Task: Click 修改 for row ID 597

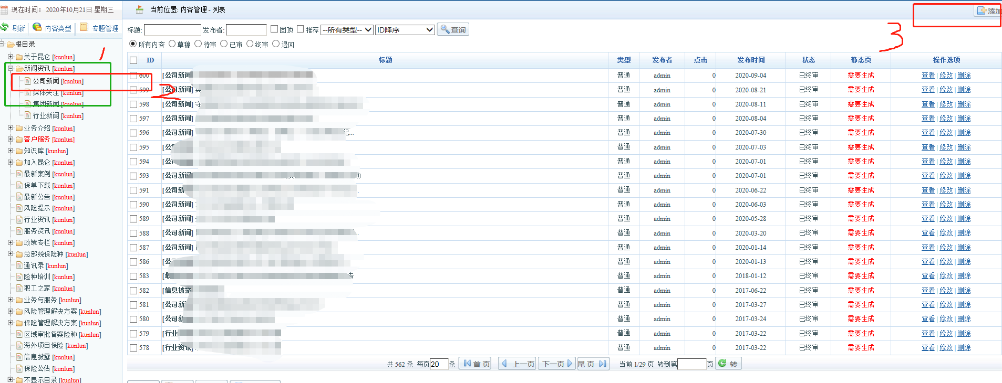Action: (946, 119)
